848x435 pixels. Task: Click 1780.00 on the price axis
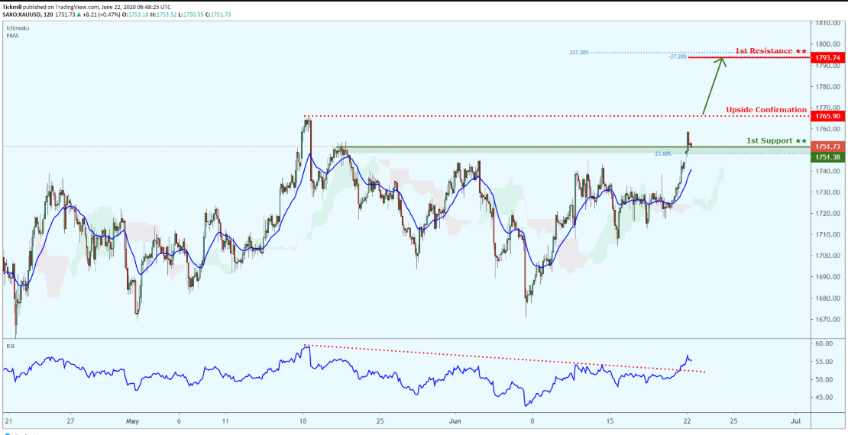(828, 86)
